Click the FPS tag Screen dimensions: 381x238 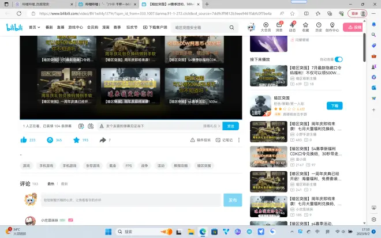pos(129,166)
